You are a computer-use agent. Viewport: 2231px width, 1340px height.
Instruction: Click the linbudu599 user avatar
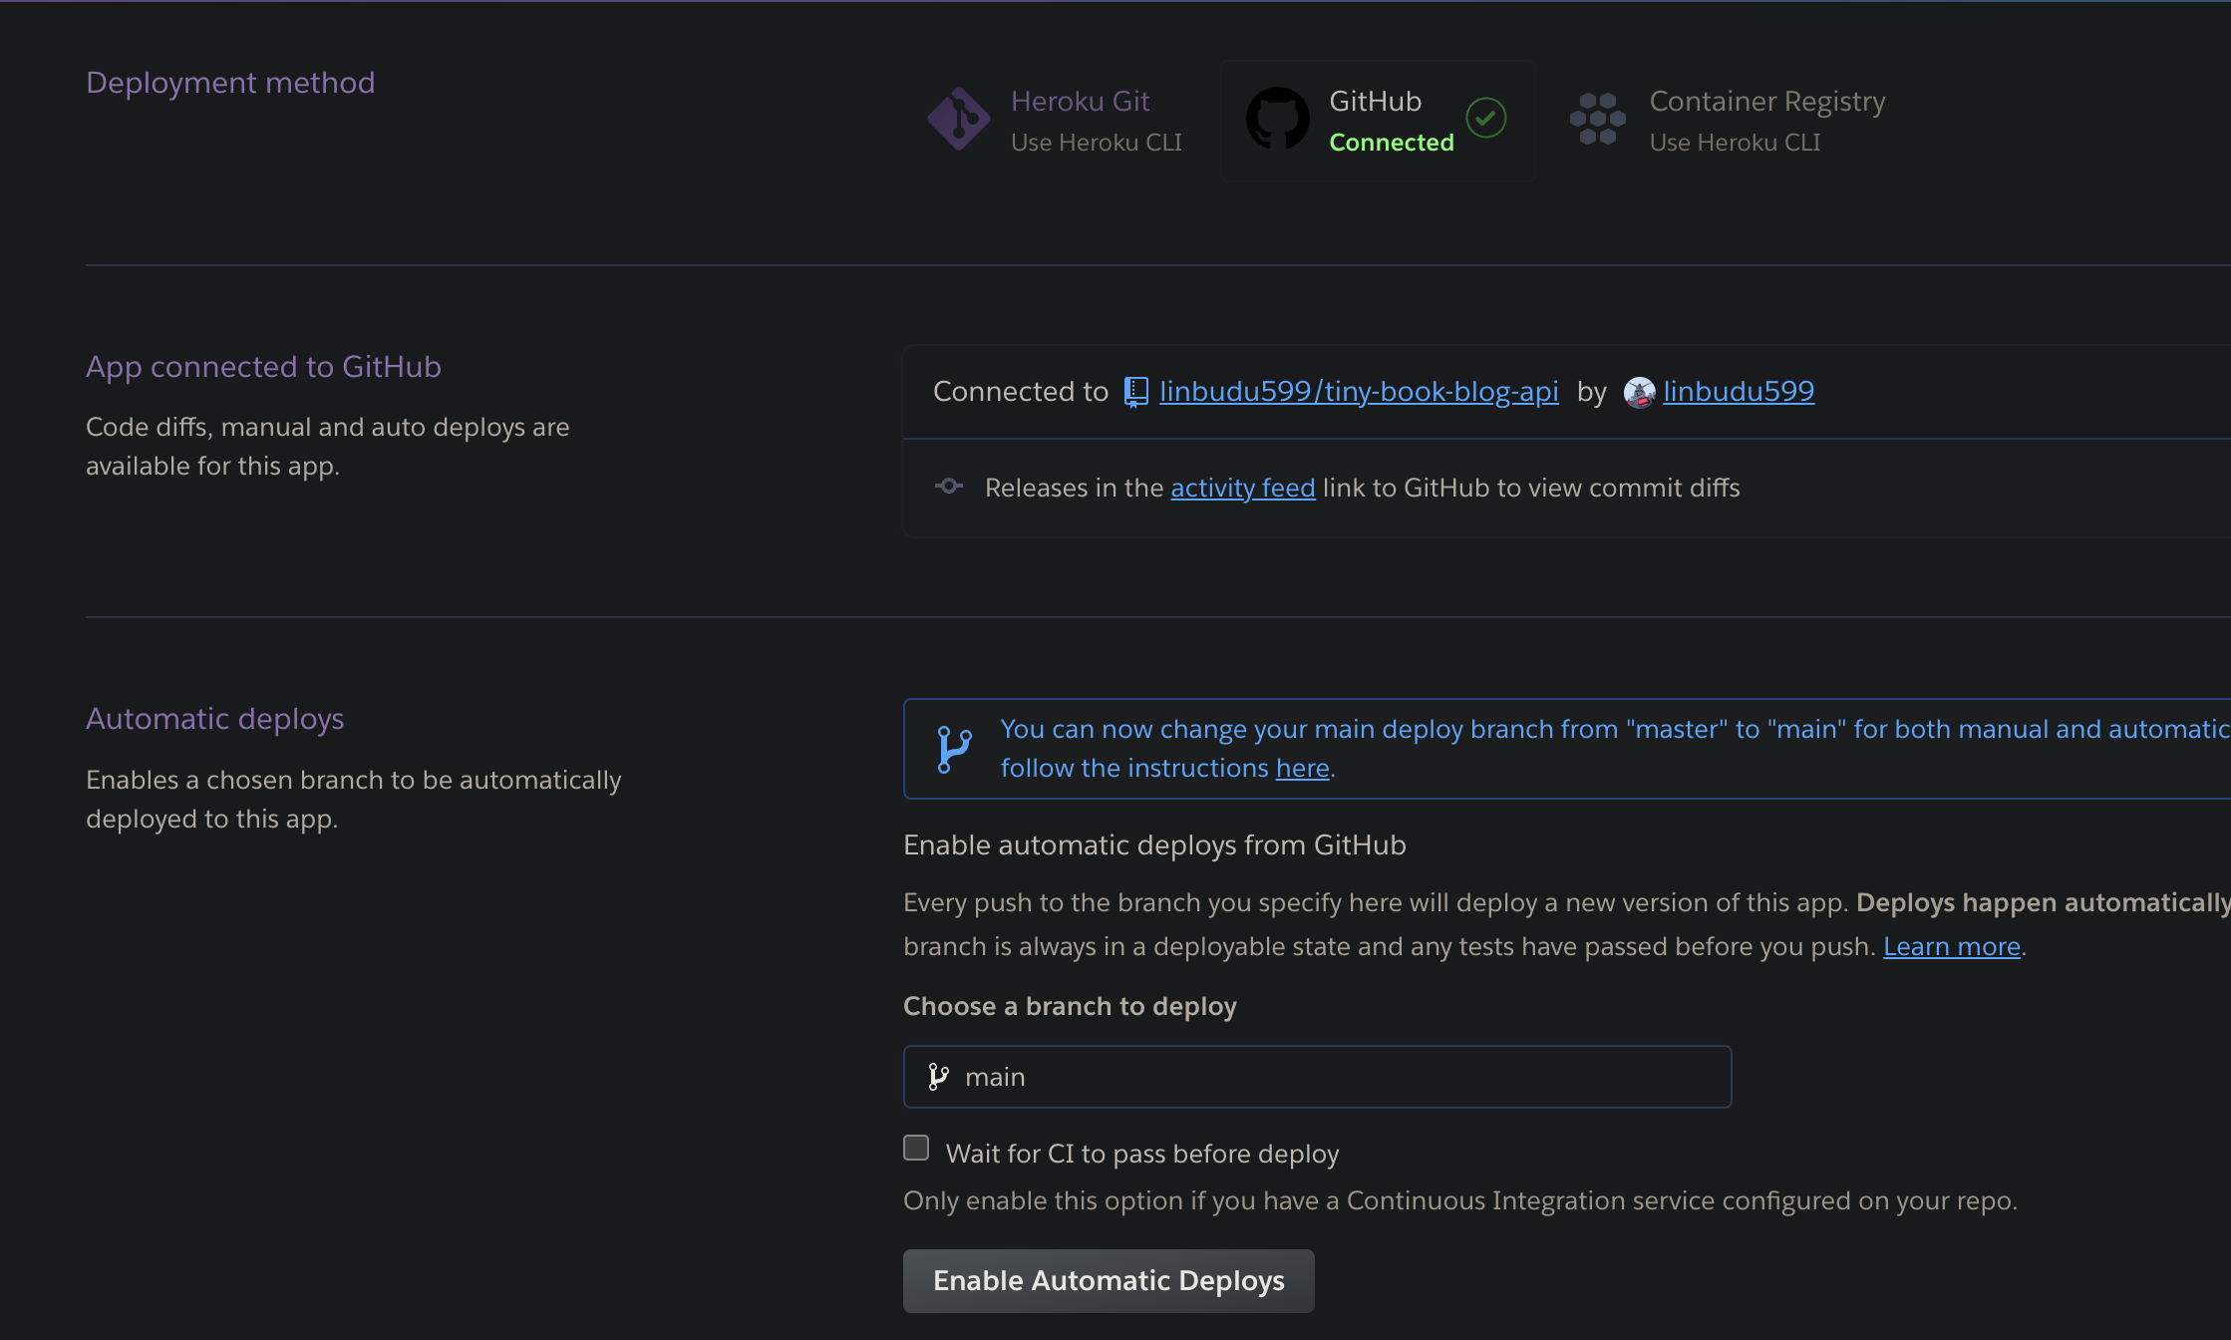[1639, 392]
